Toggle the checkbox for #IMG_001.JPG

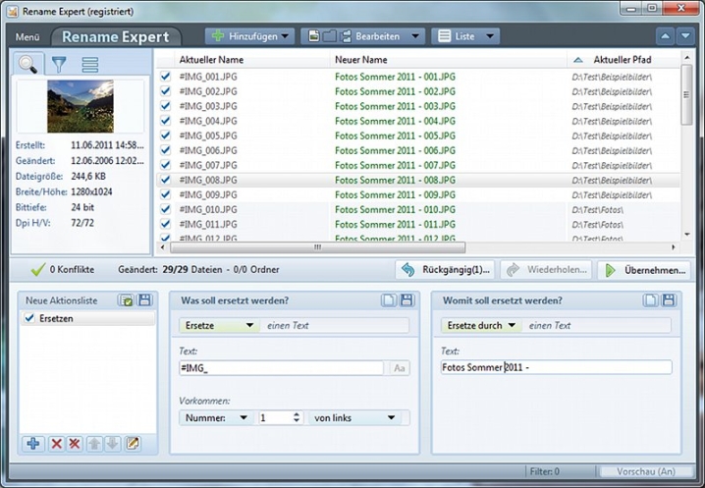165,76
